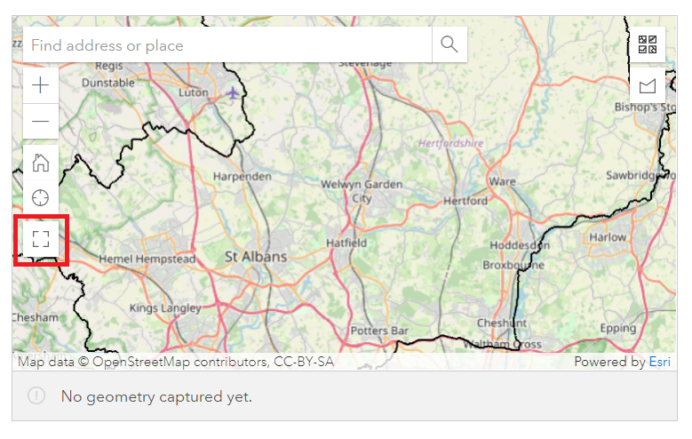Click the zoom in plus button
Image resolution: width=692 pixels, height=439 pixels.
(x=41, y=86)
